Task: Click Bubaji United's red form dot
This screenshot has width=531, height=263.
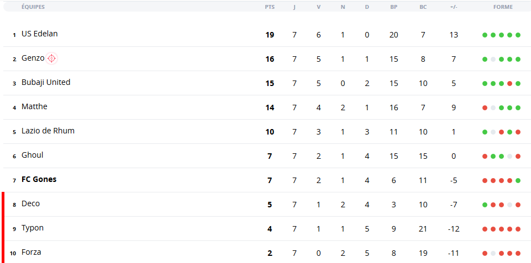Action: click(509, 83)
